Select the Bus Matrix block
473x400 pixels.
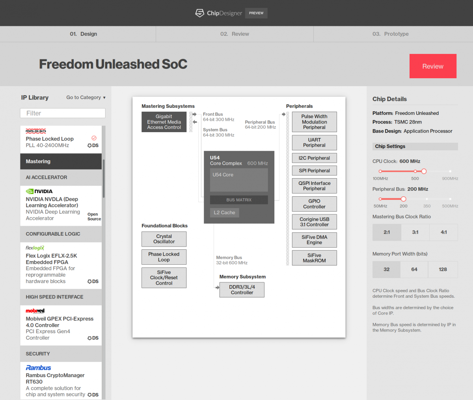point(239,200)
